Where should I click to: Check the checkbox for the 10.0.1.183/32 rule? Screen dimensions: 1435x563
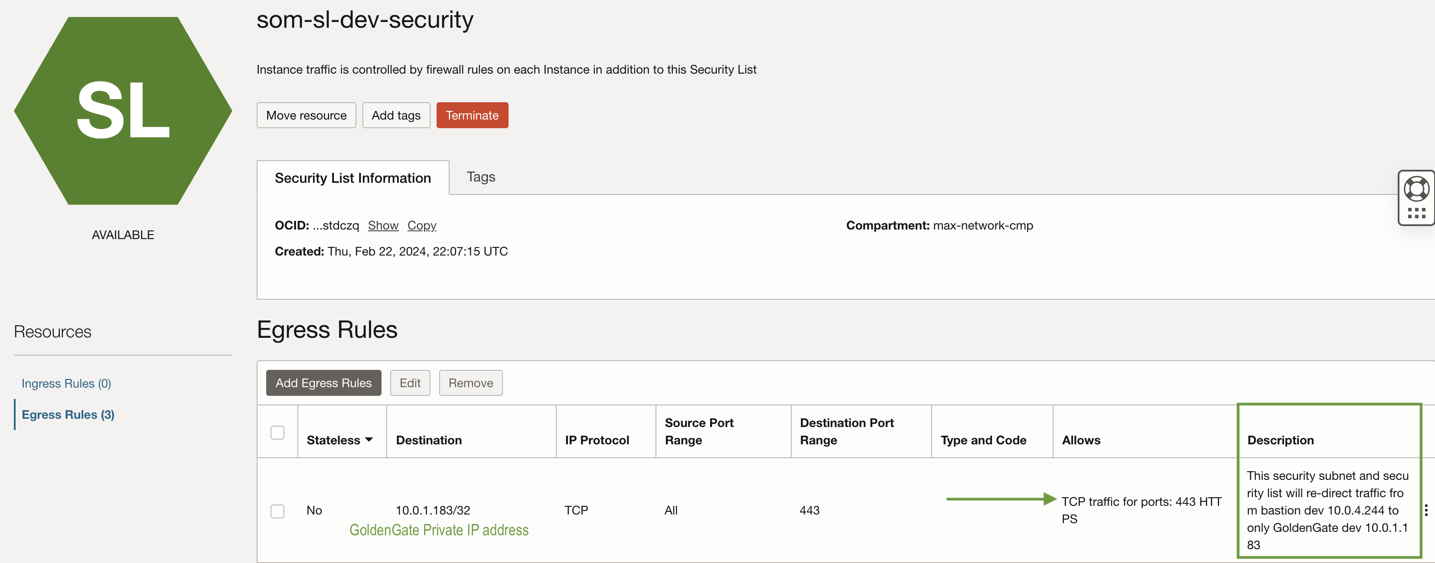point(277,511)
